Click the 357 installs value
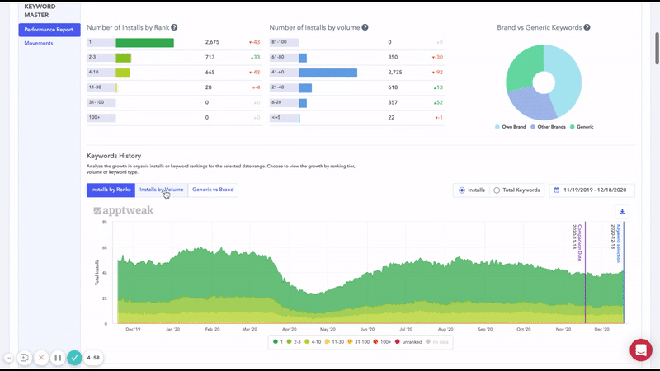Screen dimensions: 660x371 coord(393,102)
